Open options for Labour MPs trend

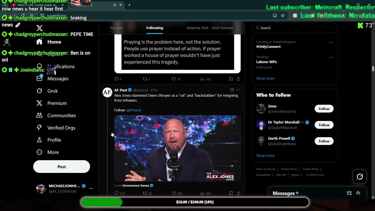(331, 57)
